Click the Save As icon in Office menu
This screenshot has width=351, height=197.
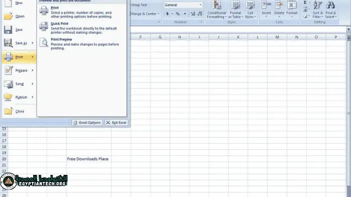click(x=8, y=43)
